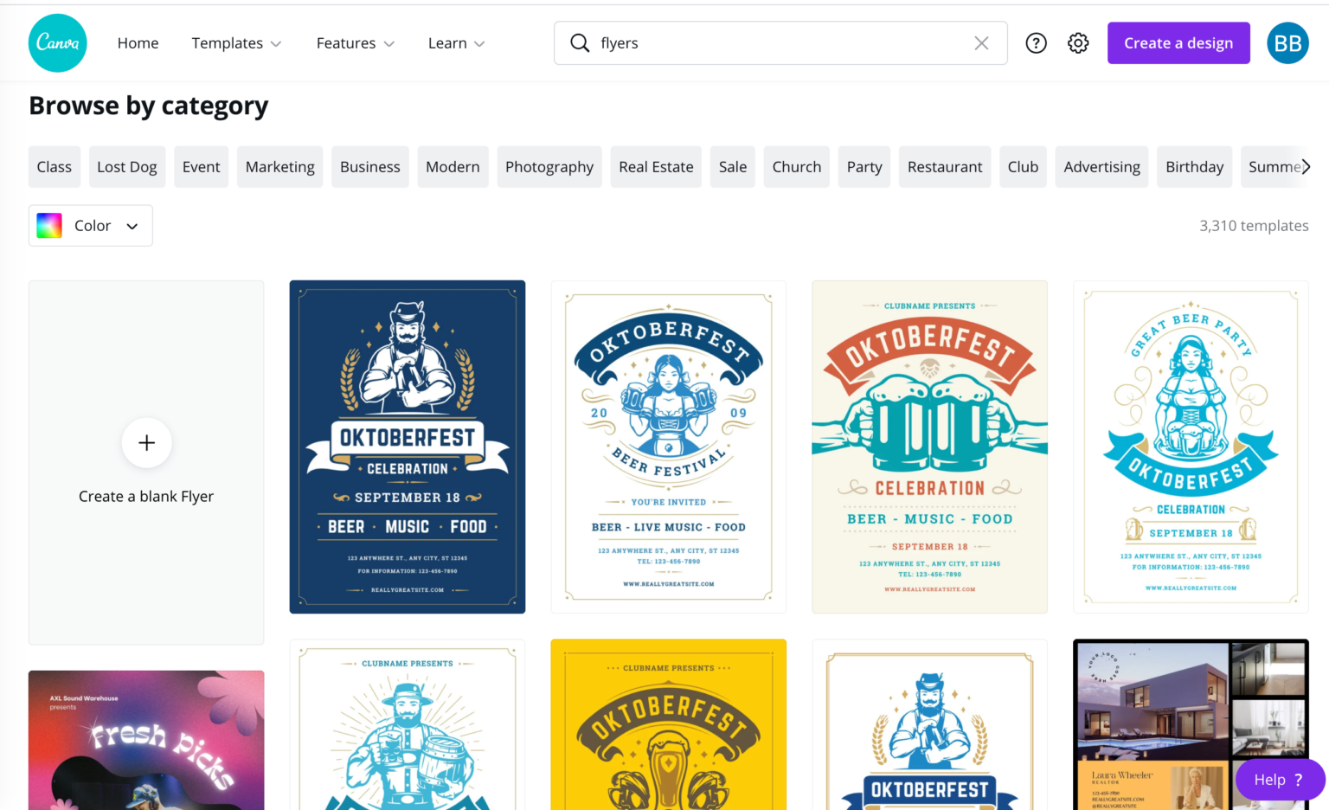Open the BB account avatar
The height and width of the screenshot is (810, 1329).
(1287, 43)
